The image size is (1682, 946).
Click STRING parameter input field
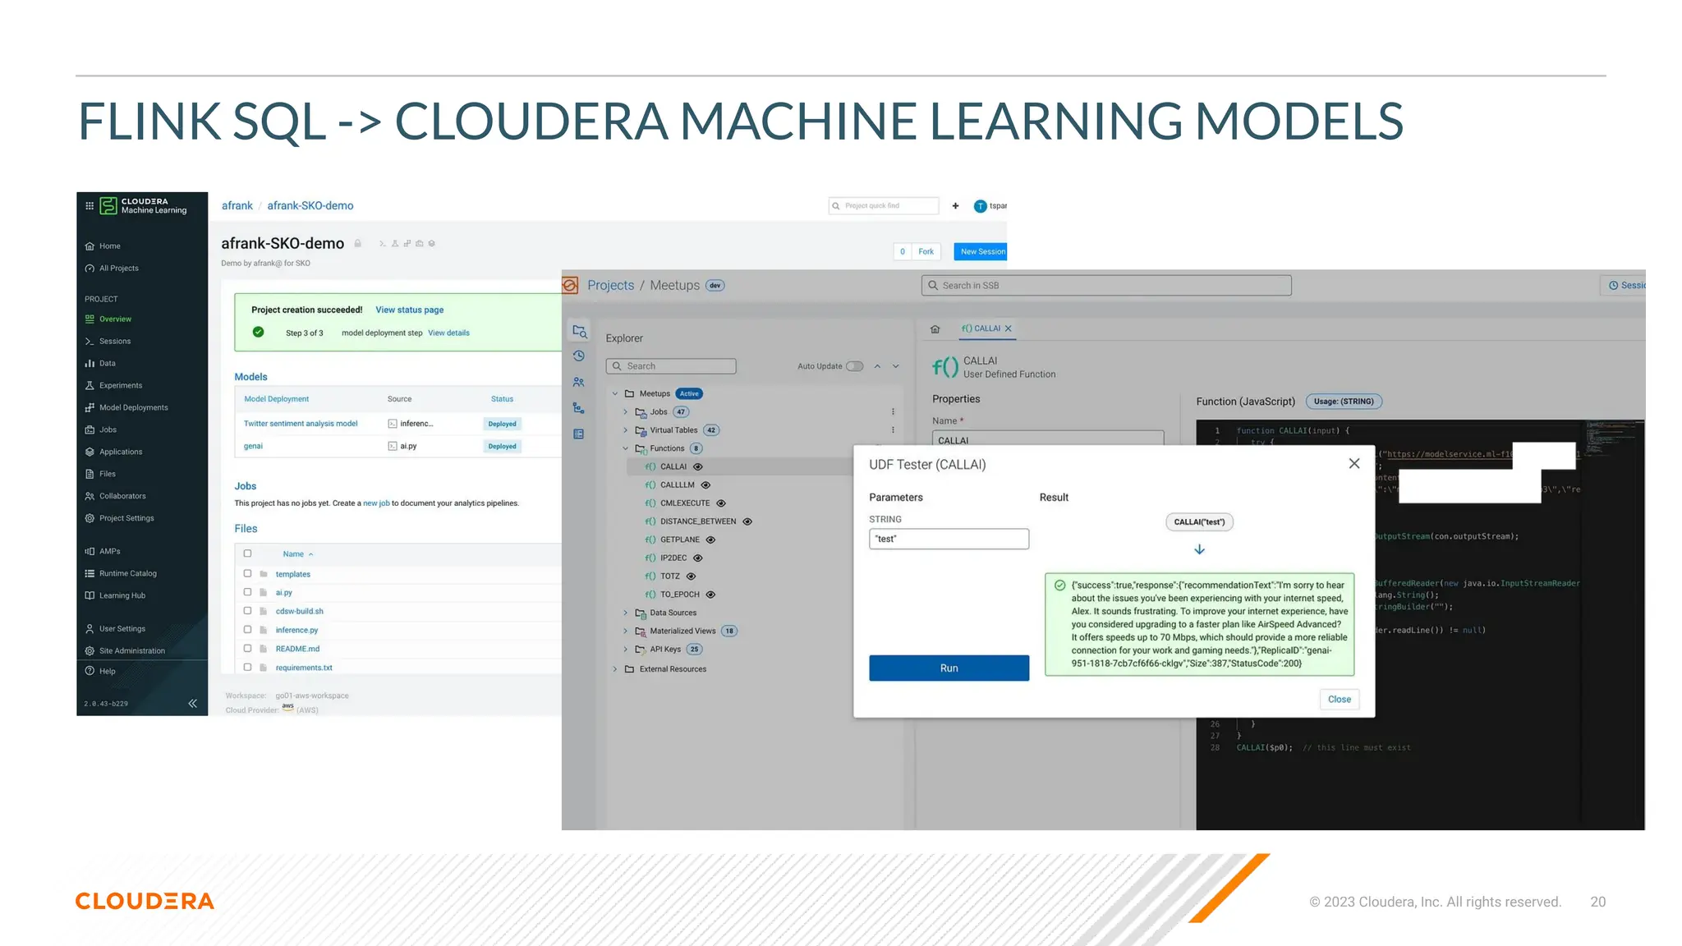(x=949, y=540)
